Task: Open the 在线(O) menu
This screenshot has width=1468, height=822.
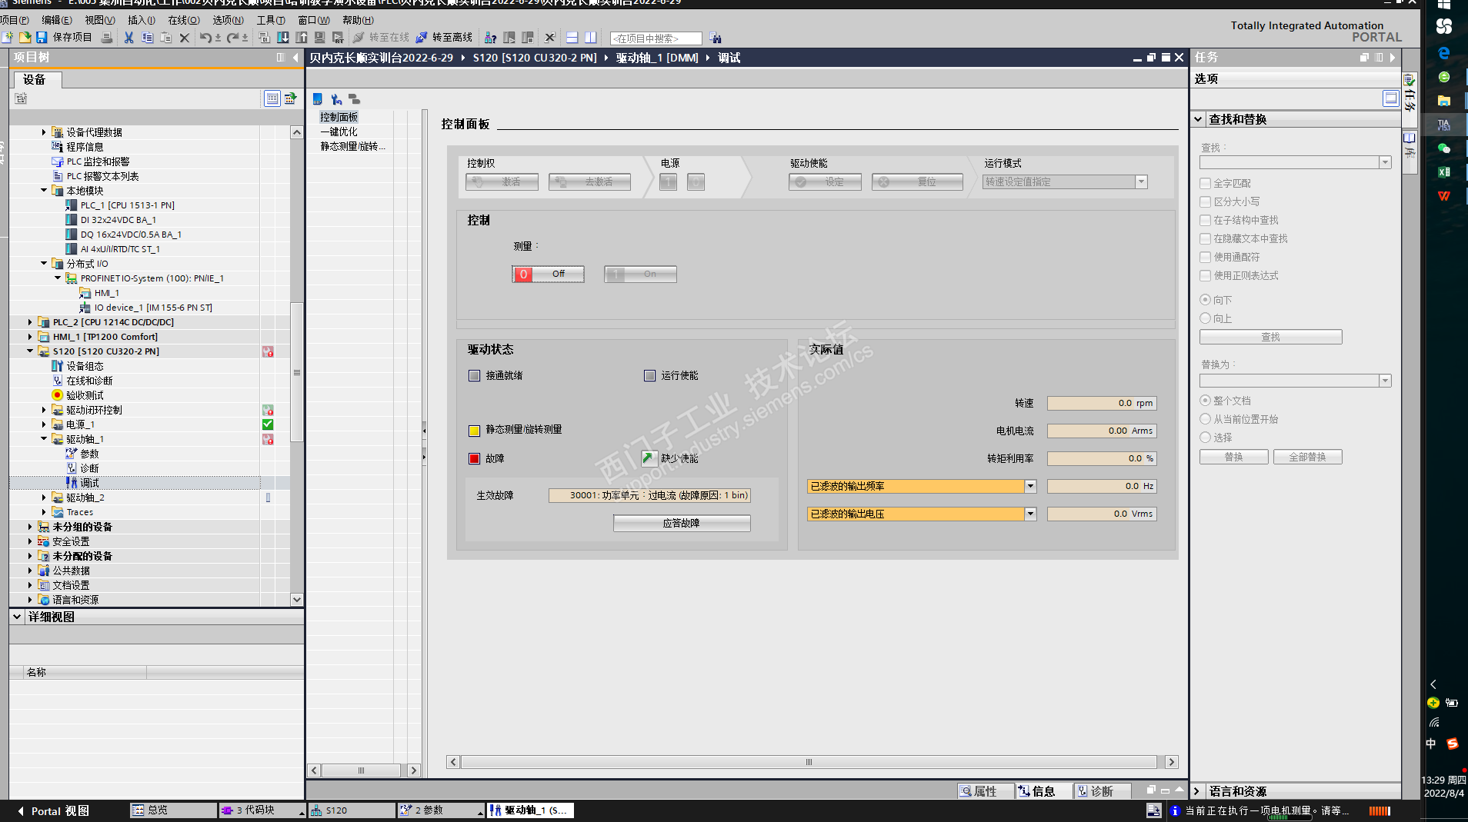Action: 184,20
